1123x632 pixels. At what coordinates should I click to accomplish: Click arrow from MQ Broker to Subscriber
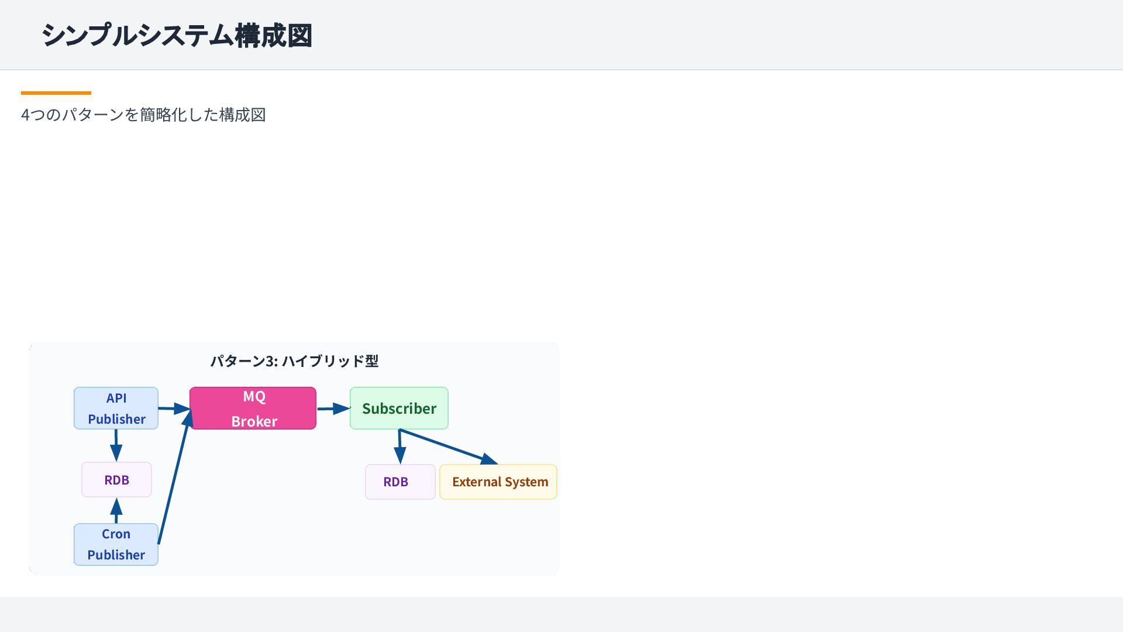coord(332,408)
